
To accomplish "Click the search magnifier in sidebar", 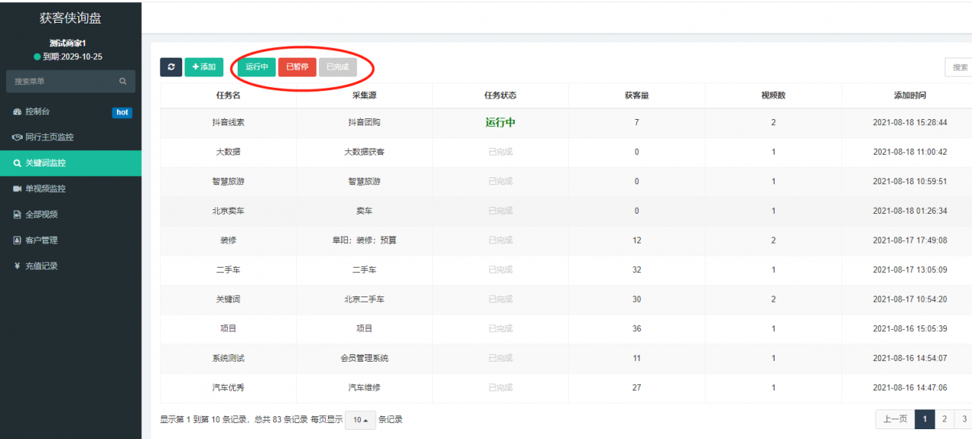I will 123,81.
